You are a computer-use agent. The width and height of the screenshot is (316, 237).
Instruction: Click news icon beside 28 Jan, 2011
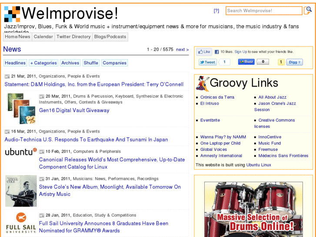[42, 215]
